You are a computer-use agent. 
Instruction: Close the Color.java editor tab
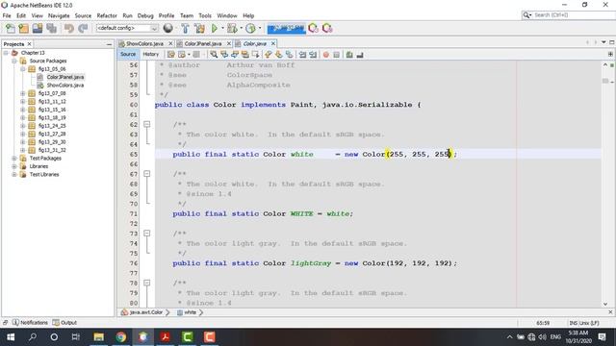pos(273,43)
